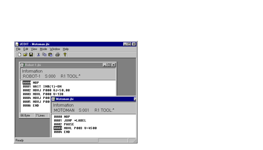Minimize the Robot-1.jbi child window
The image size is (263, 150).
pos(105,65)
